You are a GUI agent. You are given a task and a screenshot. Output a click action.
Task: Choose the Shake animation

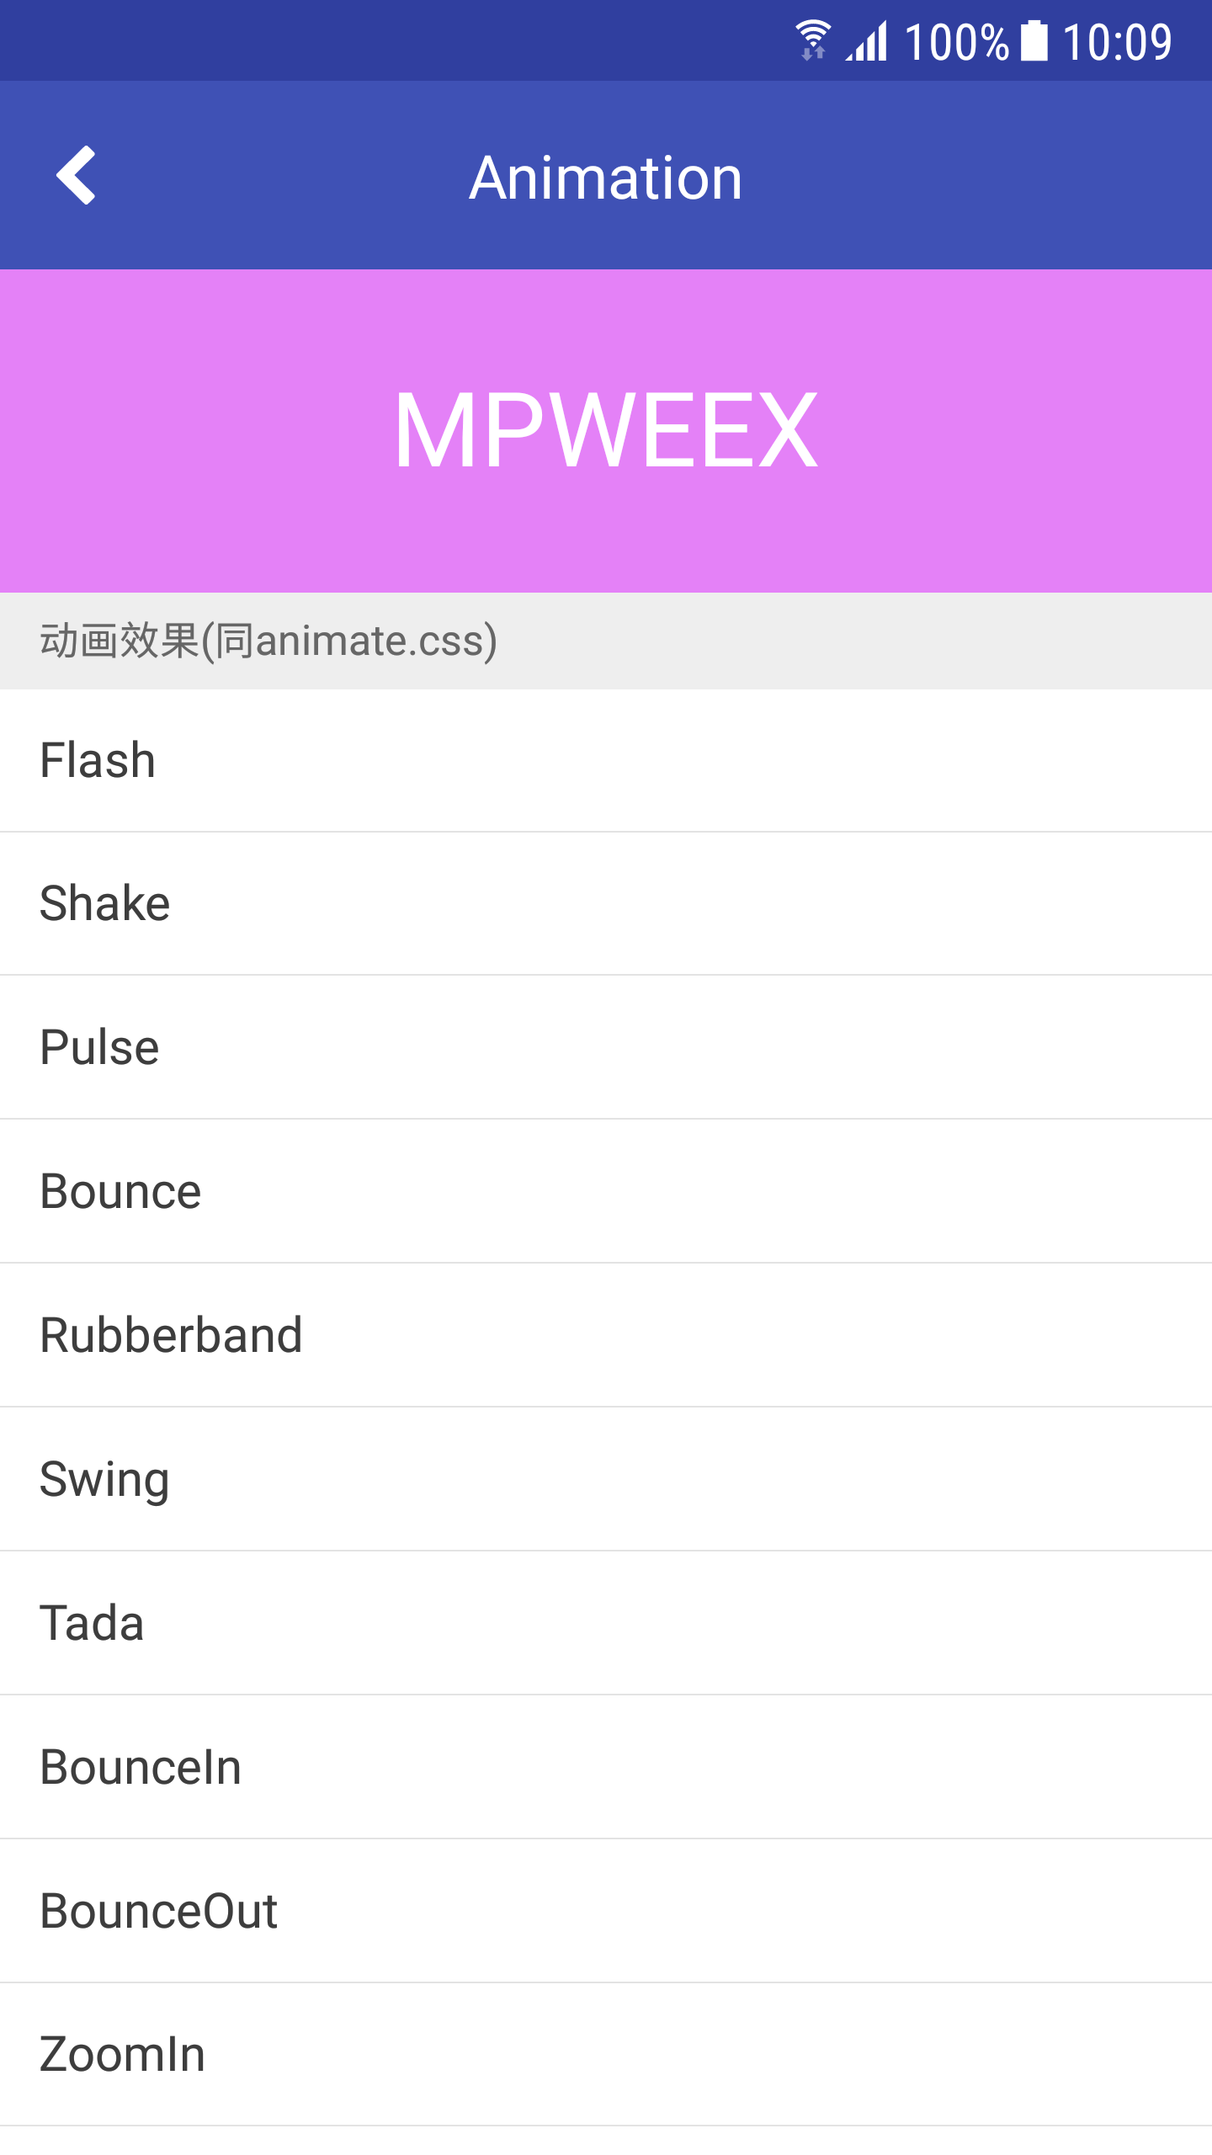click(x=606, y=903)
